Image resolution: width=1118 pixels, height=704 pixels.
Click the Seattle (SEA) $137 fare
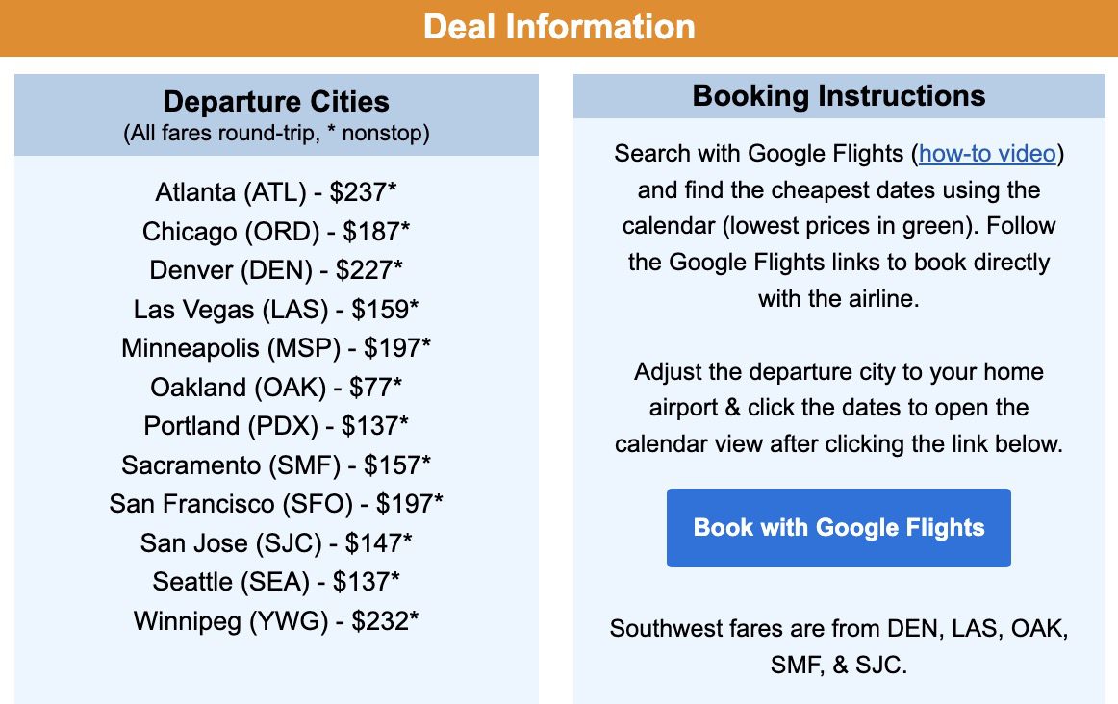(275, 582)
